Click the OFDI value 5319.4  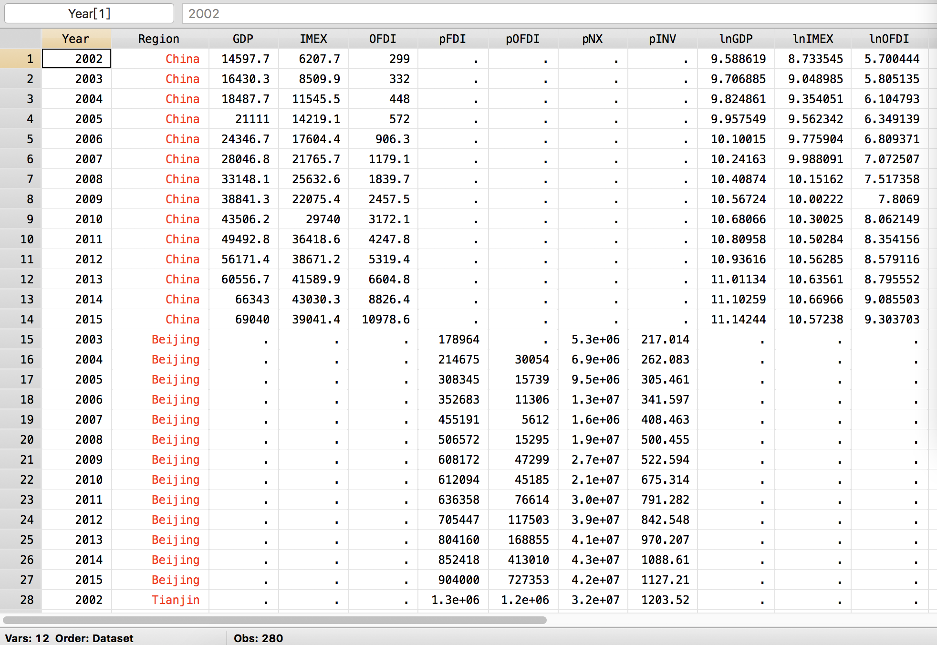tap(389, 259)
